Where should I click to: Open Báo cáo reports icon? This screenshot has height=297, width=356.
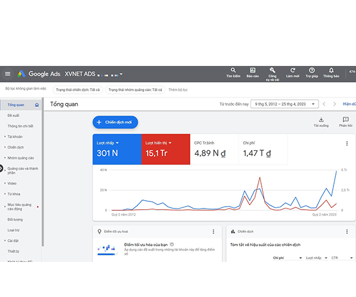click(253, 71)
